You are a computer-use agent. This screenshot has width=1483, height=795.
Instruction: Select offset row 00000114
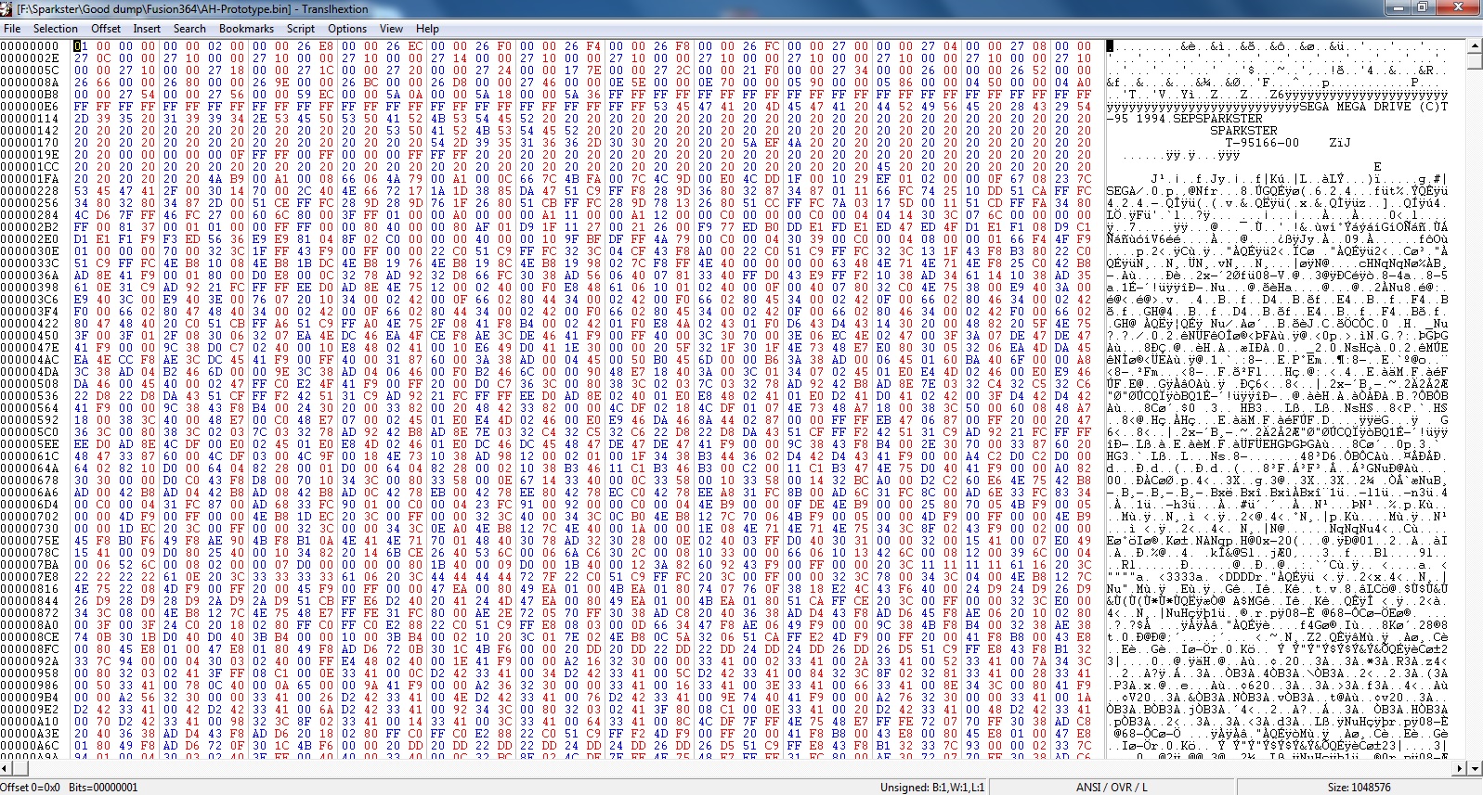(x=30, y=118)
